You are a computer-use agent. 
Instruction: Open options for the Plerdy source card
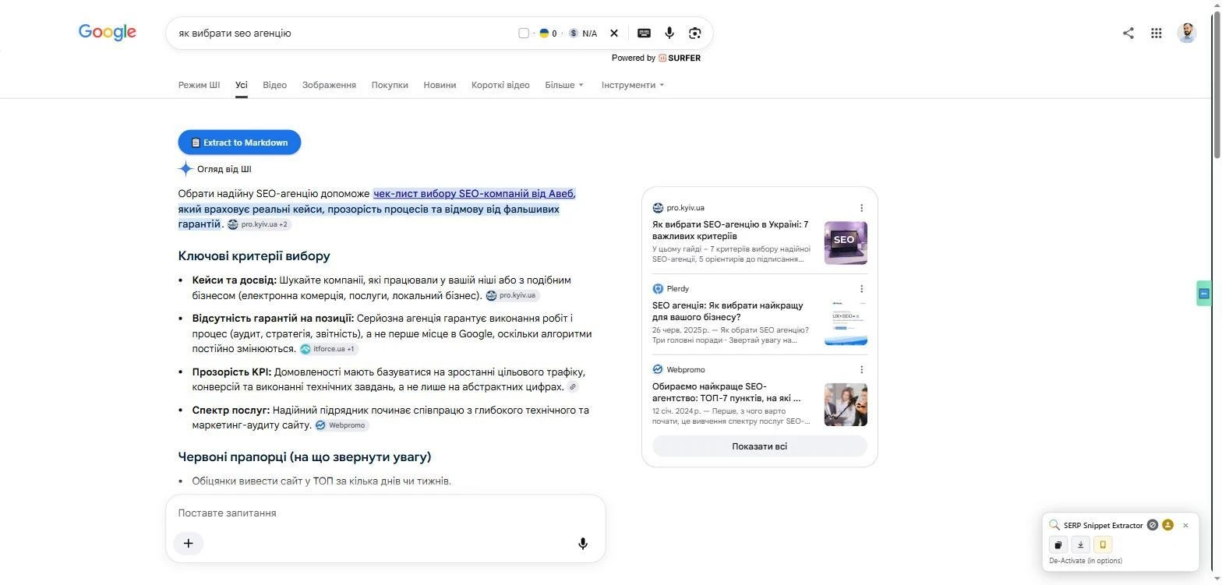click(x=861, y=289)
